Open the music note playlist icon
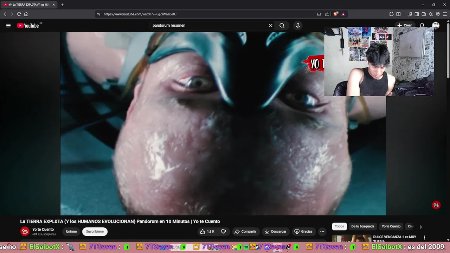The width and height of the screenshot is (450, 253). click(410, 14)
